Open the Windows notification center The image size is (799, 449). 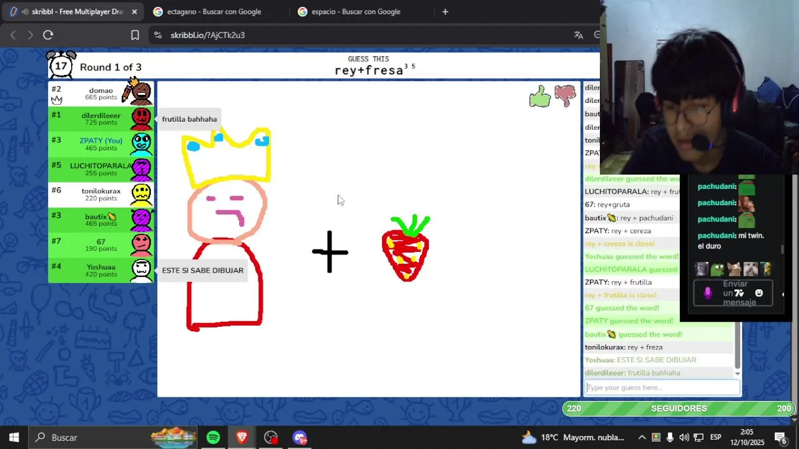(x=780, y=437)
